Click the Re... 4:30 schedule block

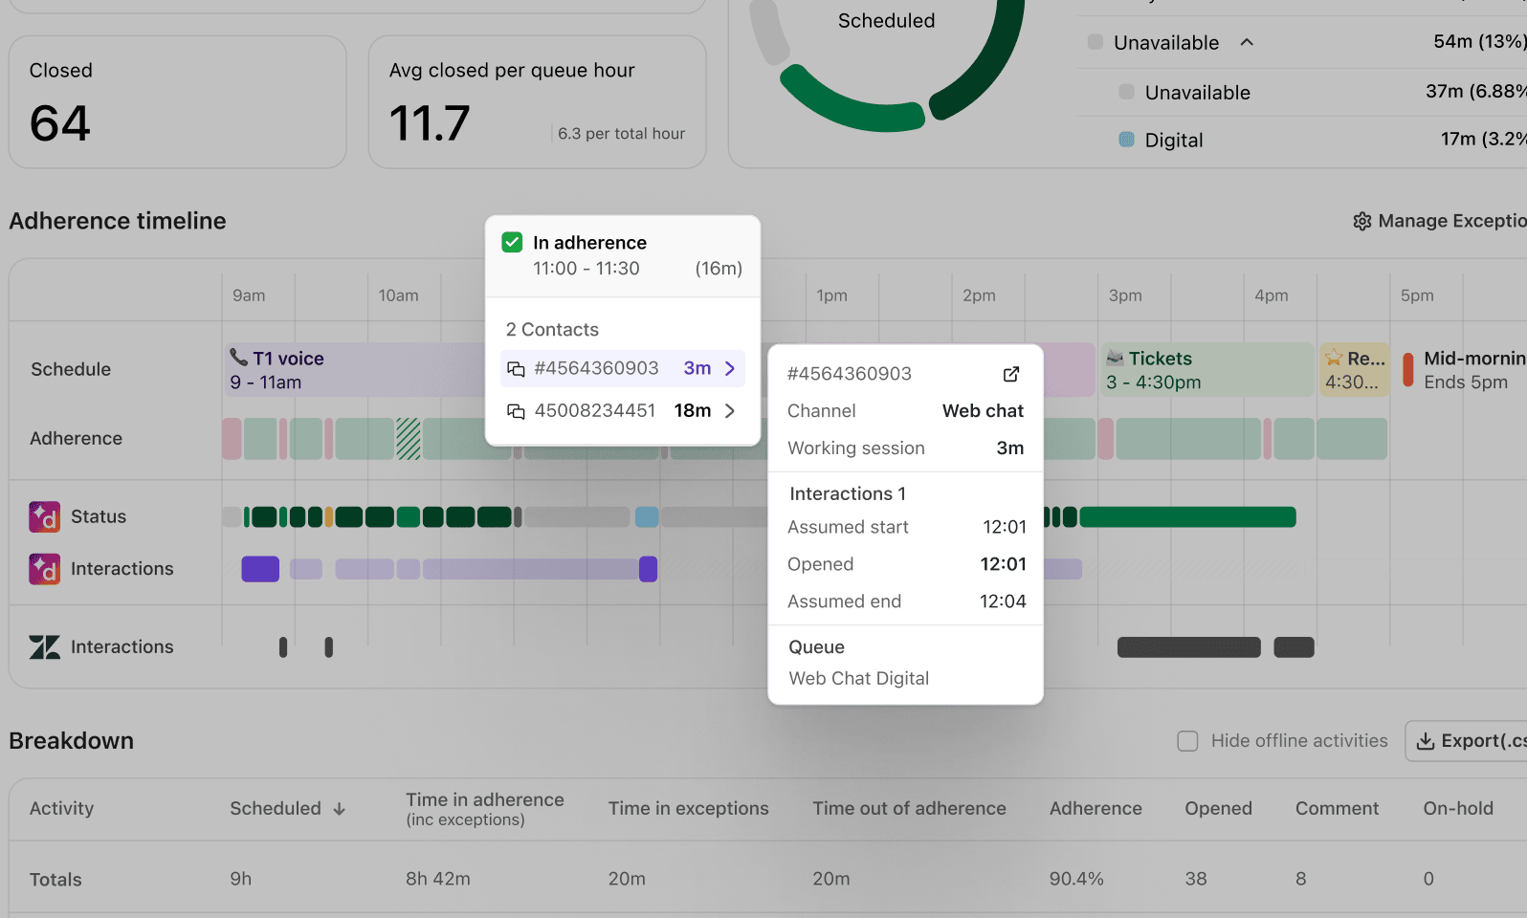(x=1355, y=370)
